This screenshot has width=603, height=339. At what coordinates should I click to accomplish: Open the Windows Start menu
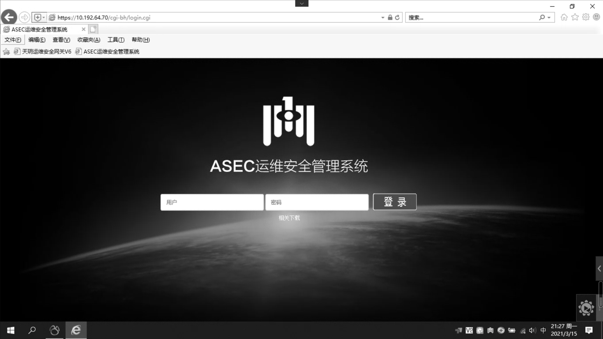pos(11,330)
